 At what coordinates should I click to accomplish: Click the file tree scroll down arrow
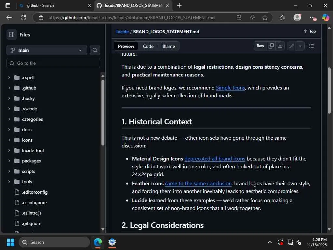103,229
